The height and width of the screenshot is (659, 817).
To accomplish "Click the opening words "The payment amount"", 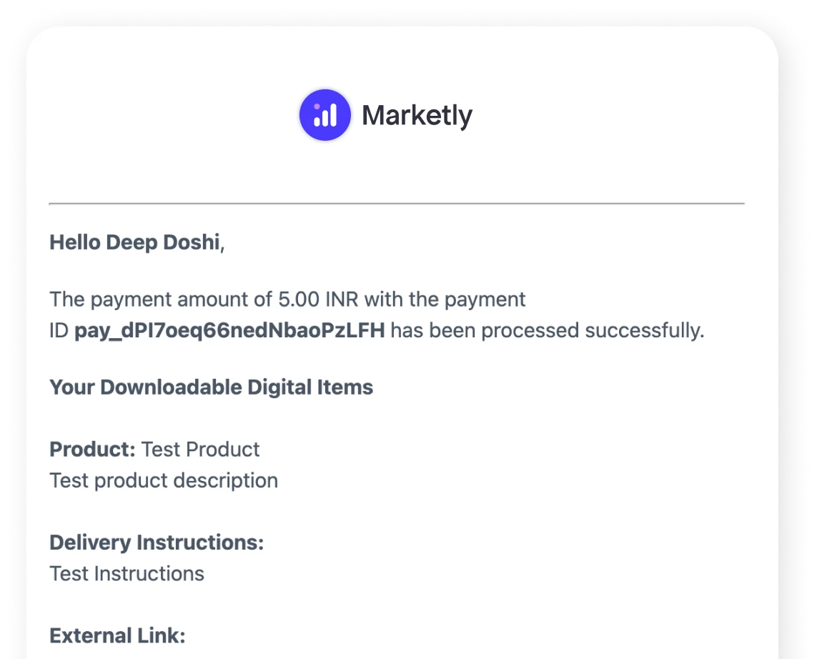I will [135, 299].
